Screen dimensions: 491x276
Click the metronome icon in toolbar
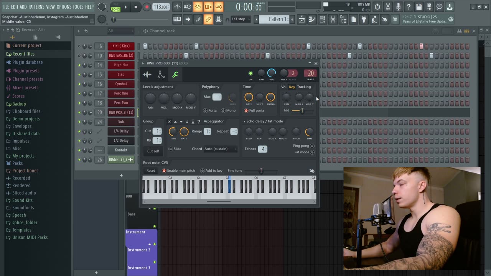click(177, 7)
